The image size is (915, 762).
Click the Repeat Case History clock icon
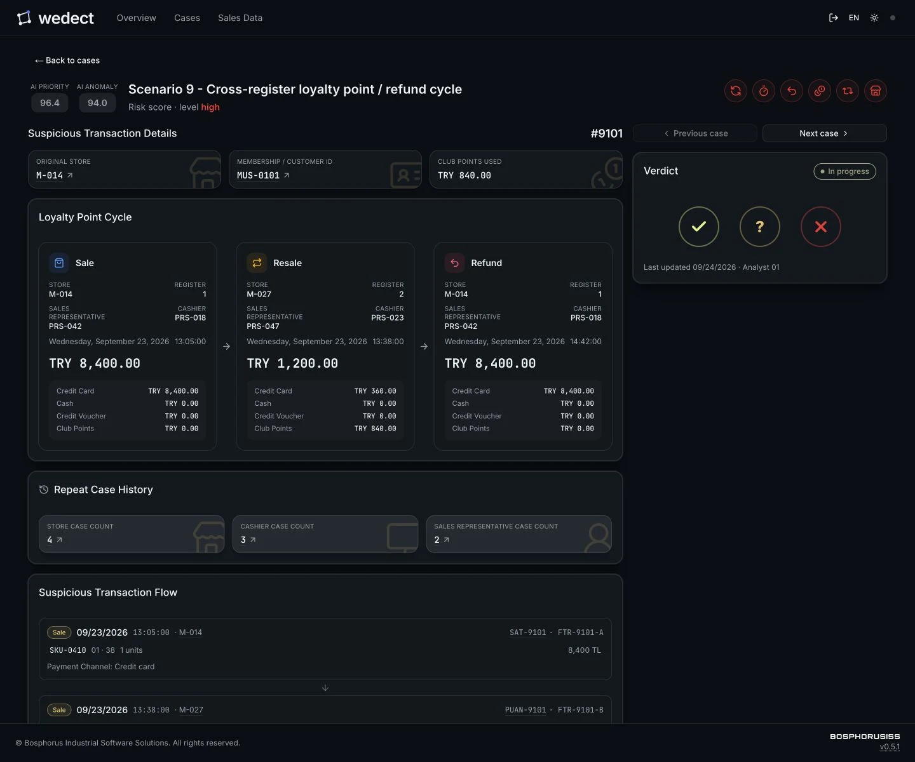[44, 490]
